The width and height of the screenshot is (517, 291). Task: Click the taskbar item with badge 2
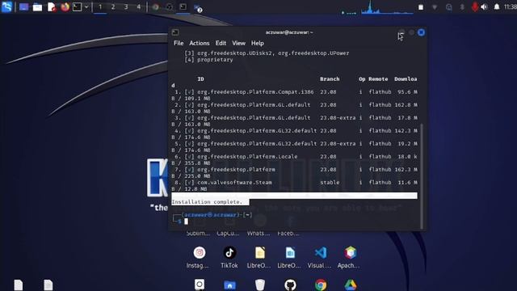[198, 8]
